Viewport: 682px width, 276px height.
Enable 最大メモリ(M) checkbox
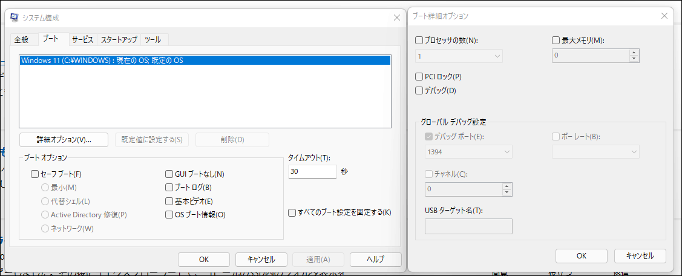click(x=556, y=41)
